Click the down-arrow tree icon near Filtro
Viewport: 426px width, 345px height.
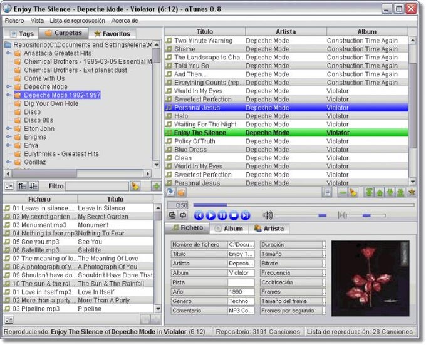[34, 186]
